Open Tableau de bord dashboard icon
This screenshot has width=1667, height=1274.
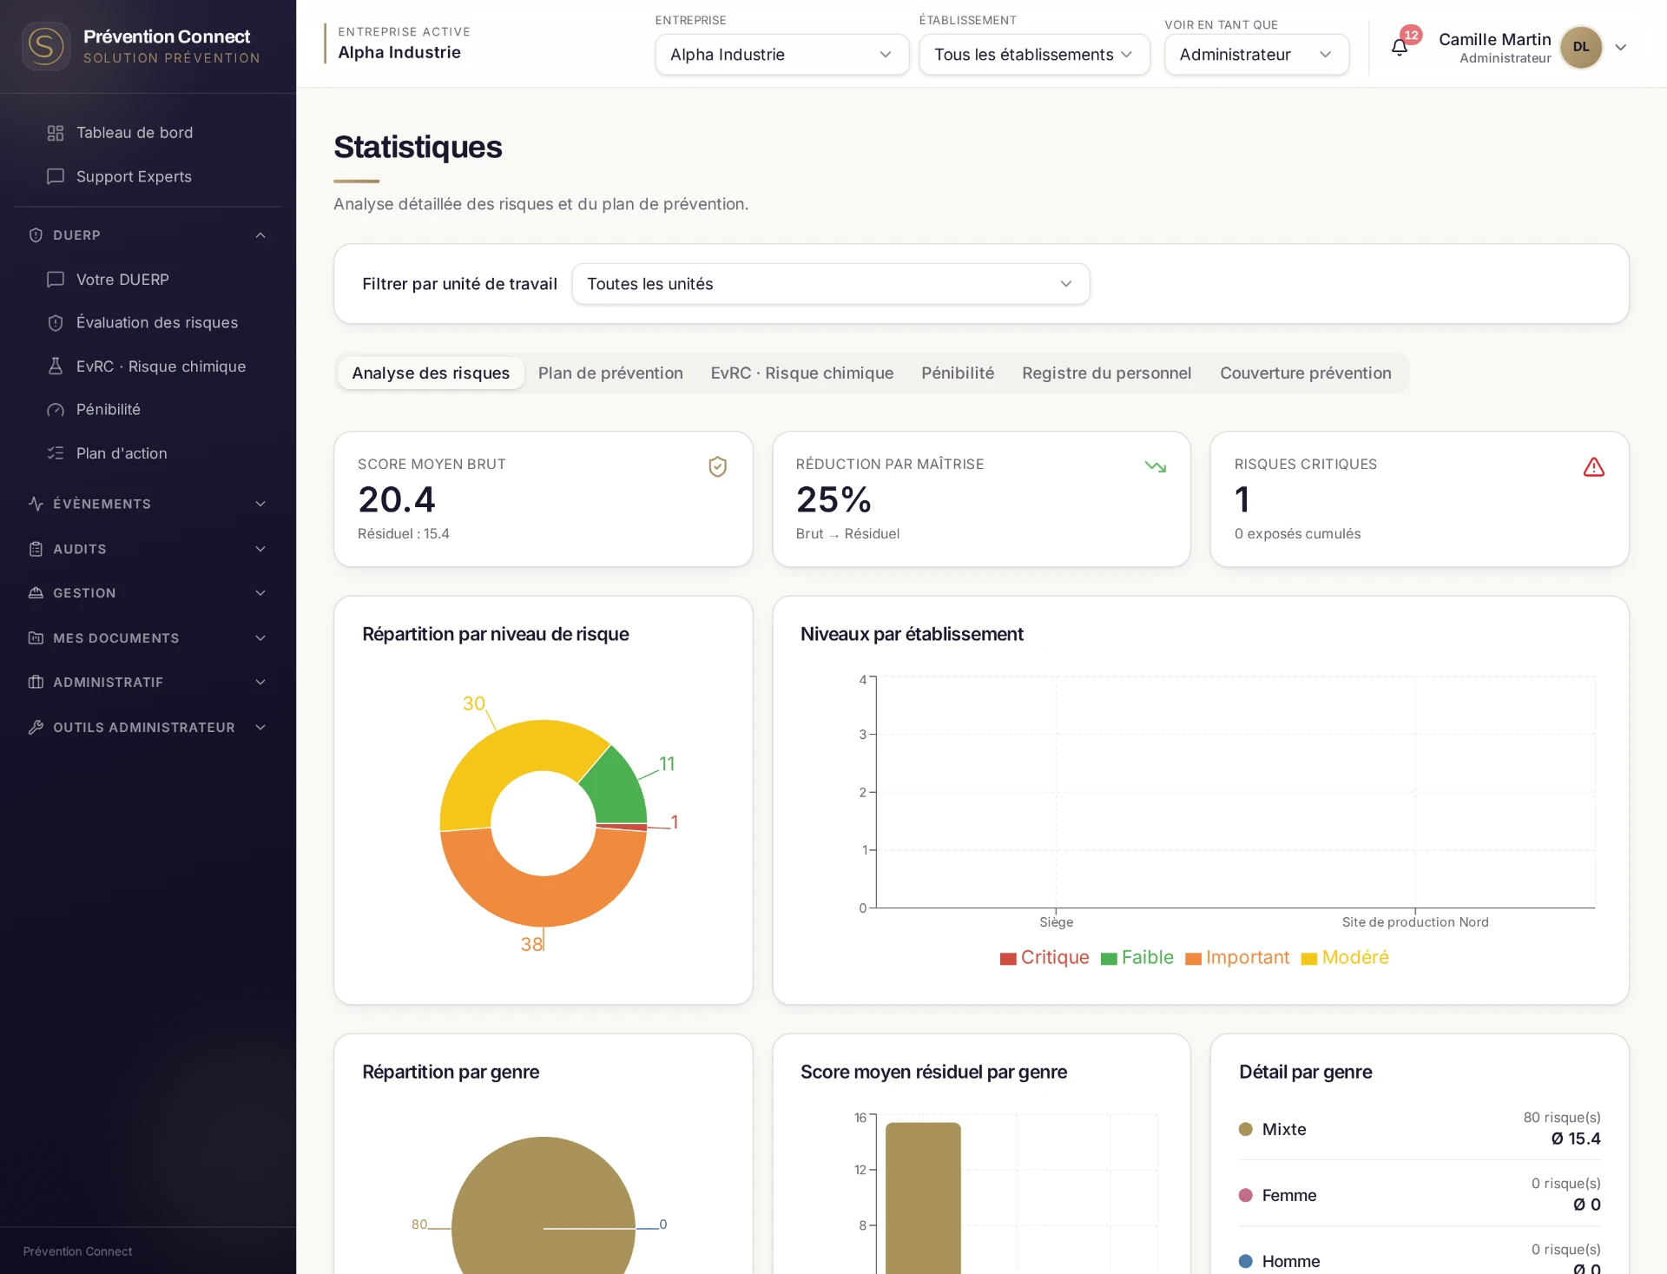[56, 133]
